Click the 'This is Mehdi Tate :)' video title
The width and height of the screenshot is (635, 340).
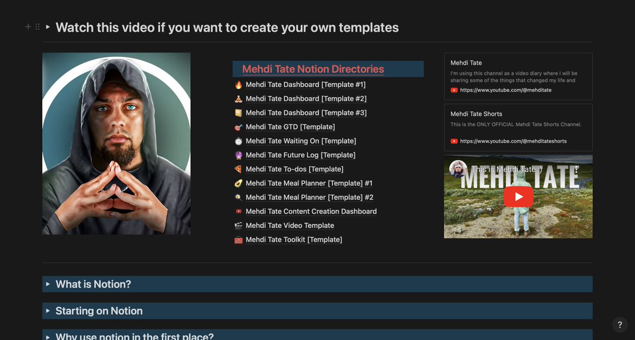coord(506,169)
